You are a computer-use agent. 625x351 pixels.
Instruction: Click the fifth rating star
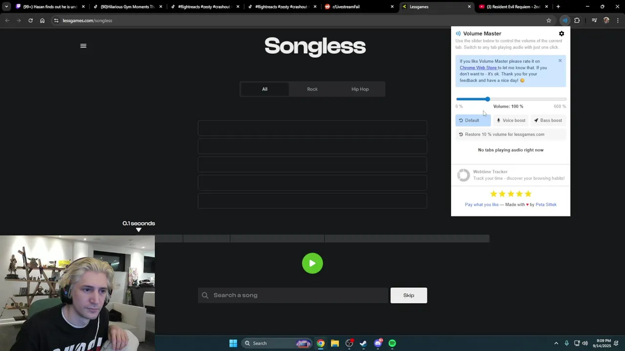tap(528, 194)
